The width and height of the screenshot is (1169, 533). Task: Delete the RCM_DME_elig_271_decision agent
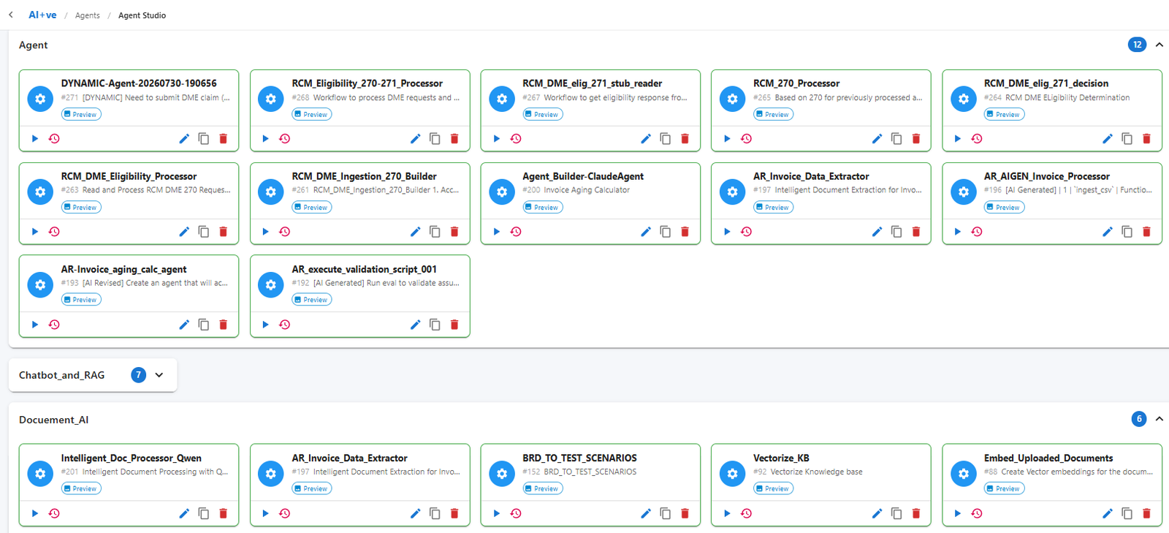pyautogui.click(x=1147, y=139)
